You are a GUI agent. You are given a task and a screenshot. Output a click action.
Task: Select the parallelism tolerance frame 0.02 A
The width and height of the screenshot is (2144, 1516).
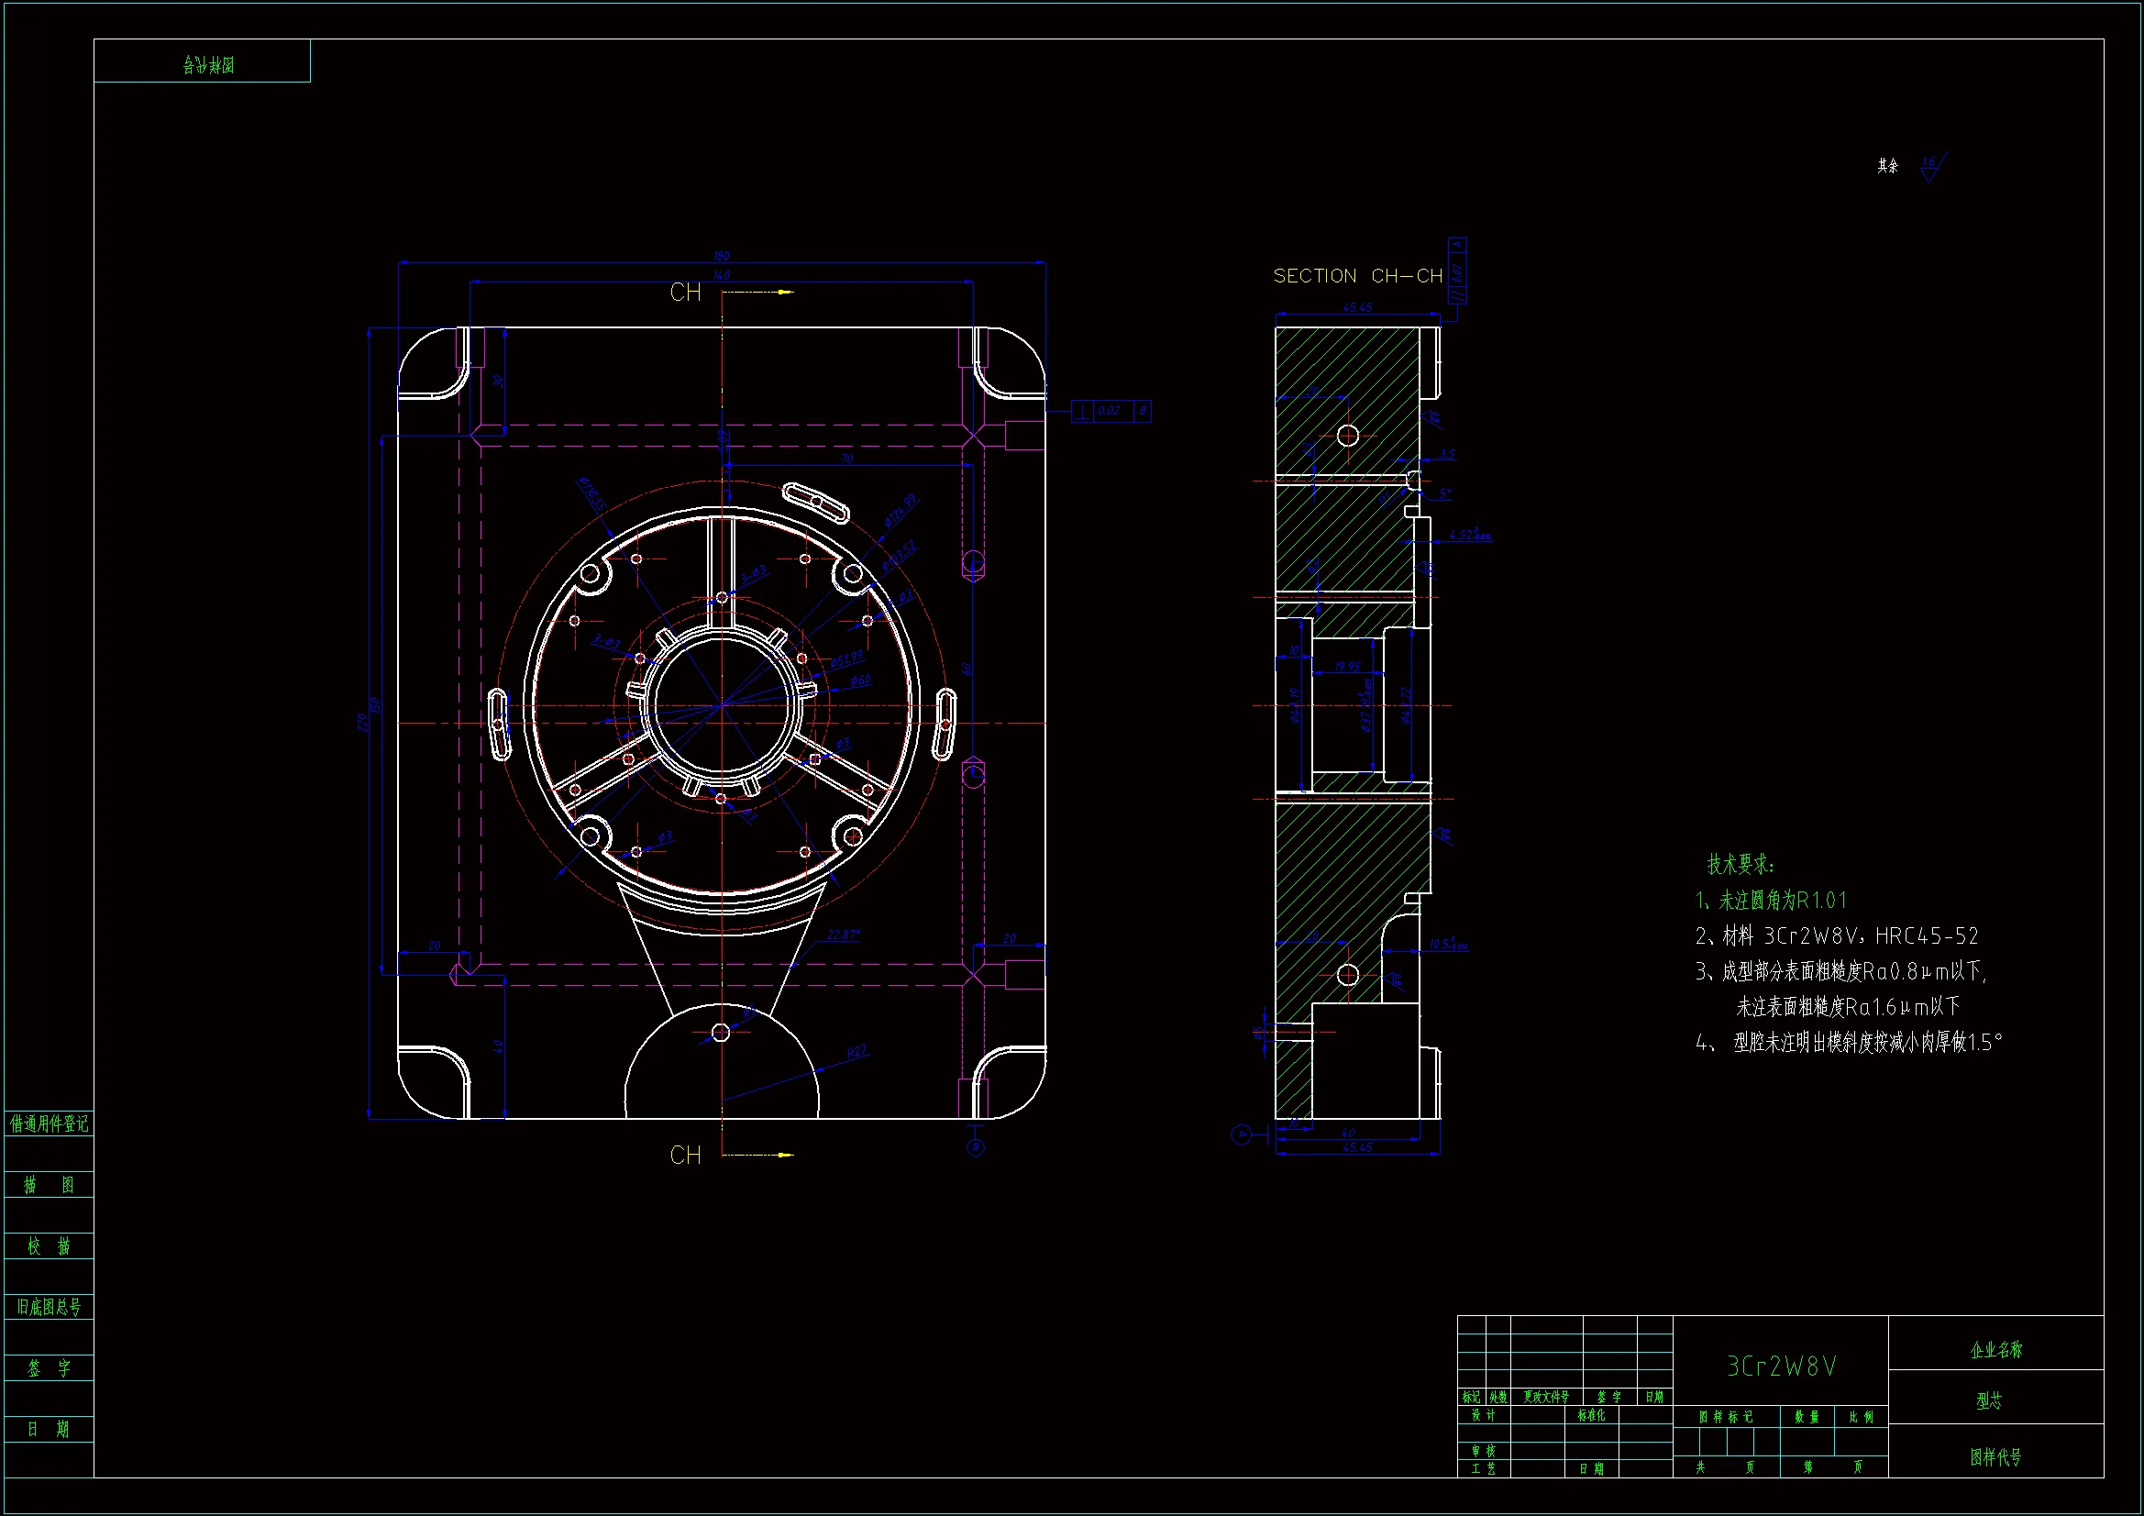click(1458, 271)
